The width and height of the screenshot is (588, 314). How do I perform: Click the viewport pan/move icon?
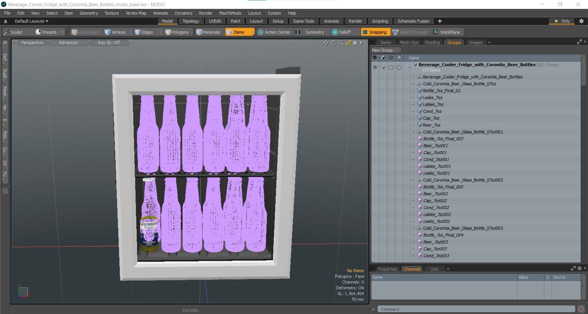(x=326, y=43)
